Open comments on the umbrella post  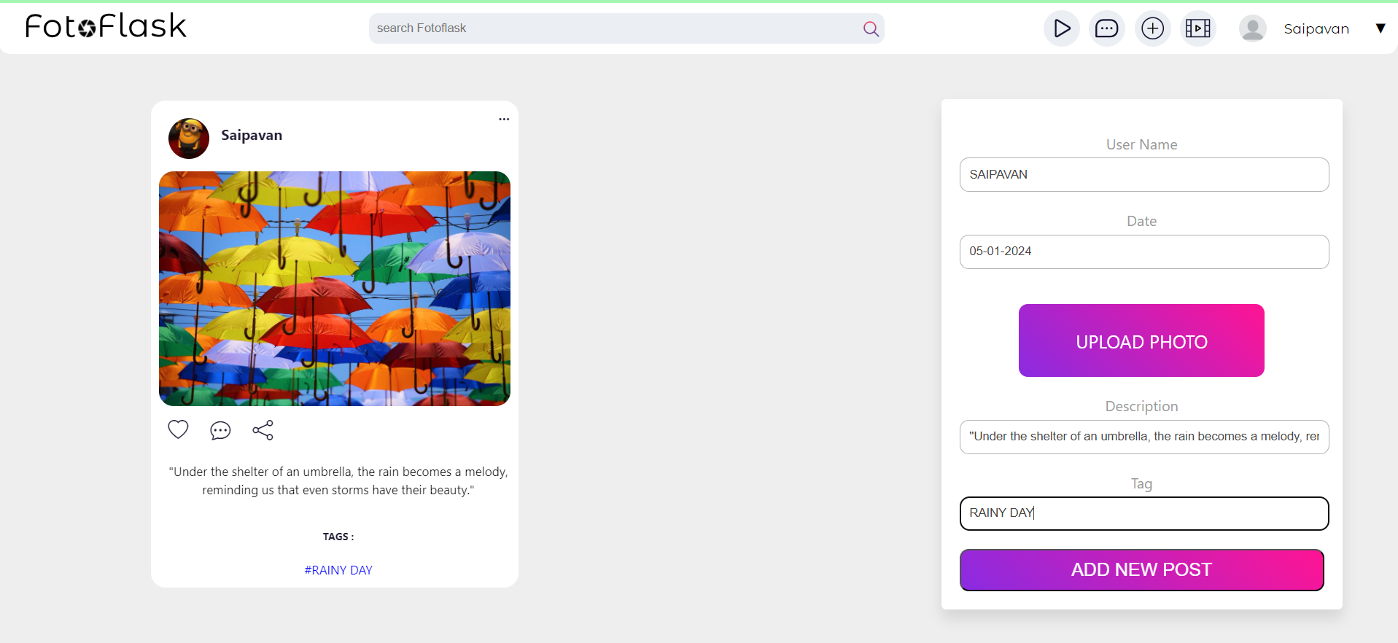click(220, 430)
